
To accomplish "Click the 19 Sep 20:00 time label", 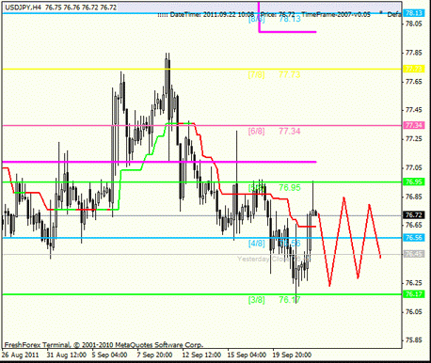I will [x=292, y=355].
